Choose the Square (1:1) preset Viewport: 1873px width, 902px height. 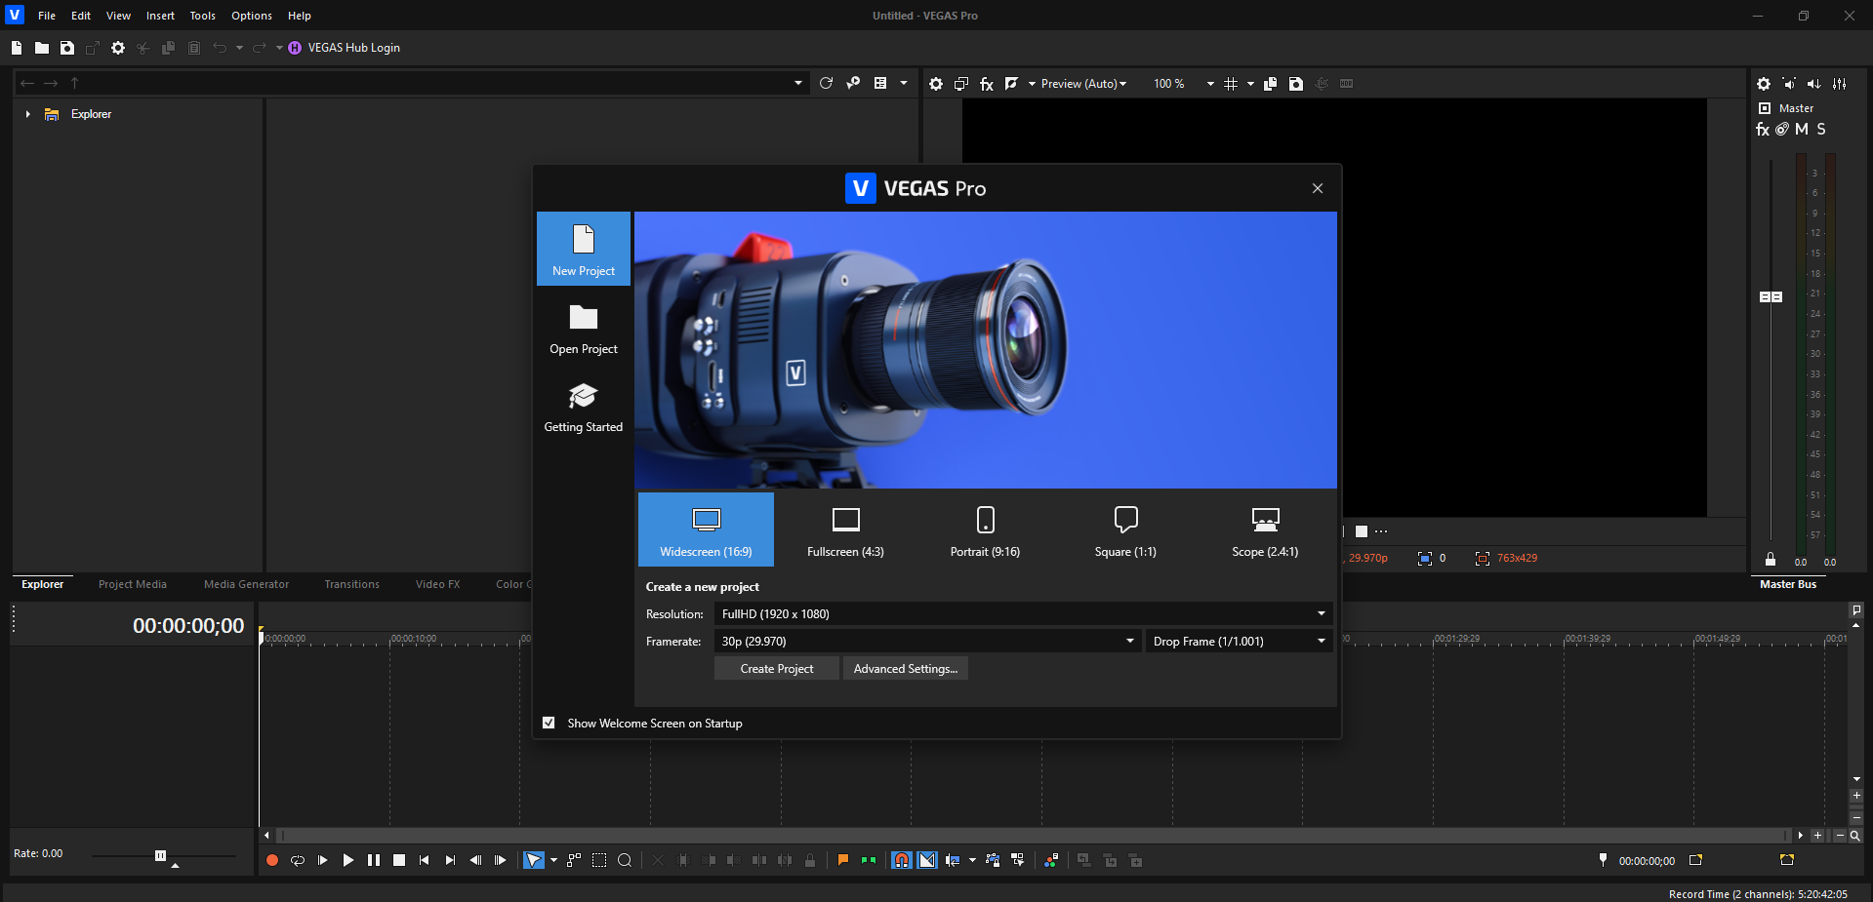pos(1125,529)
